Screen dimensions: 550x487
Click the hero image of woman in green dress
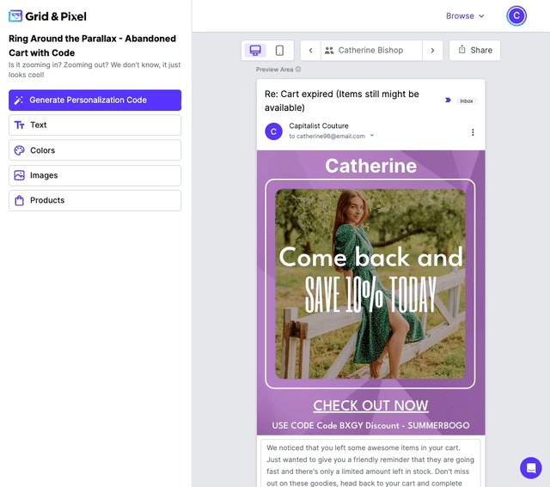(x=370, y=284)
